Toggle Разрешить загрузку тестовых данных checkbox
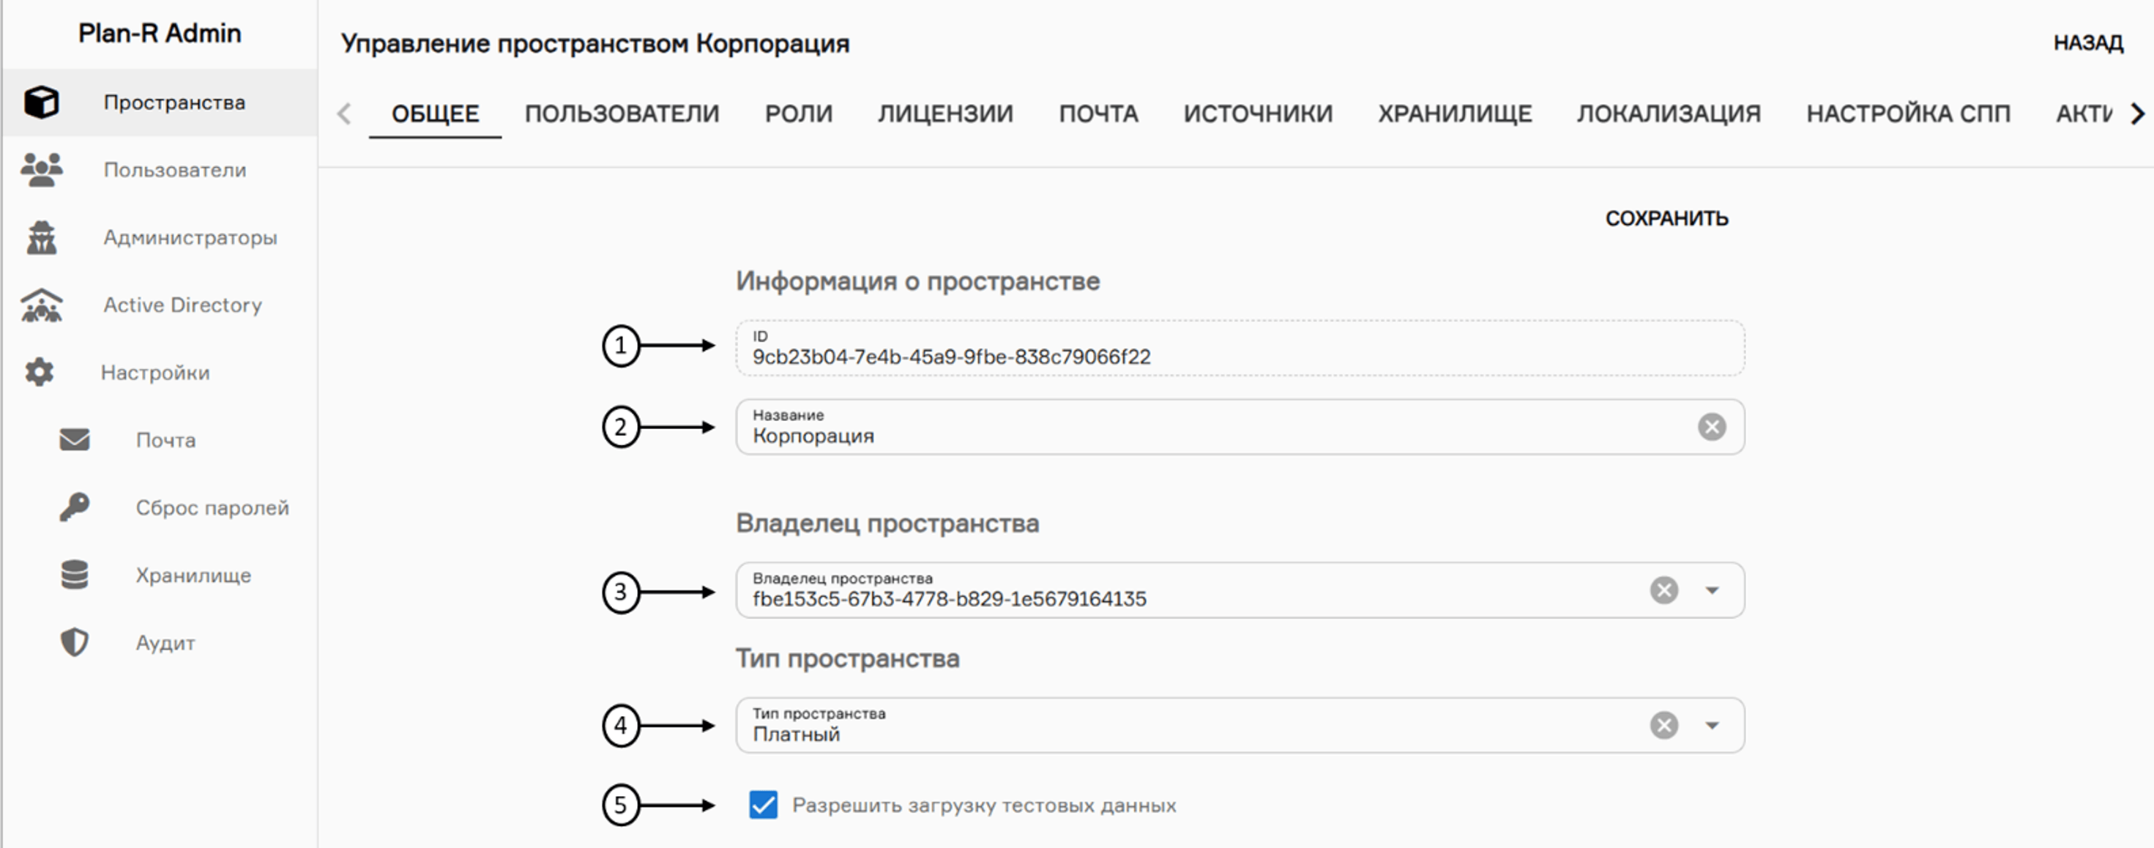The height and width of the screenshot is (848, 2154). click(763, 805)
